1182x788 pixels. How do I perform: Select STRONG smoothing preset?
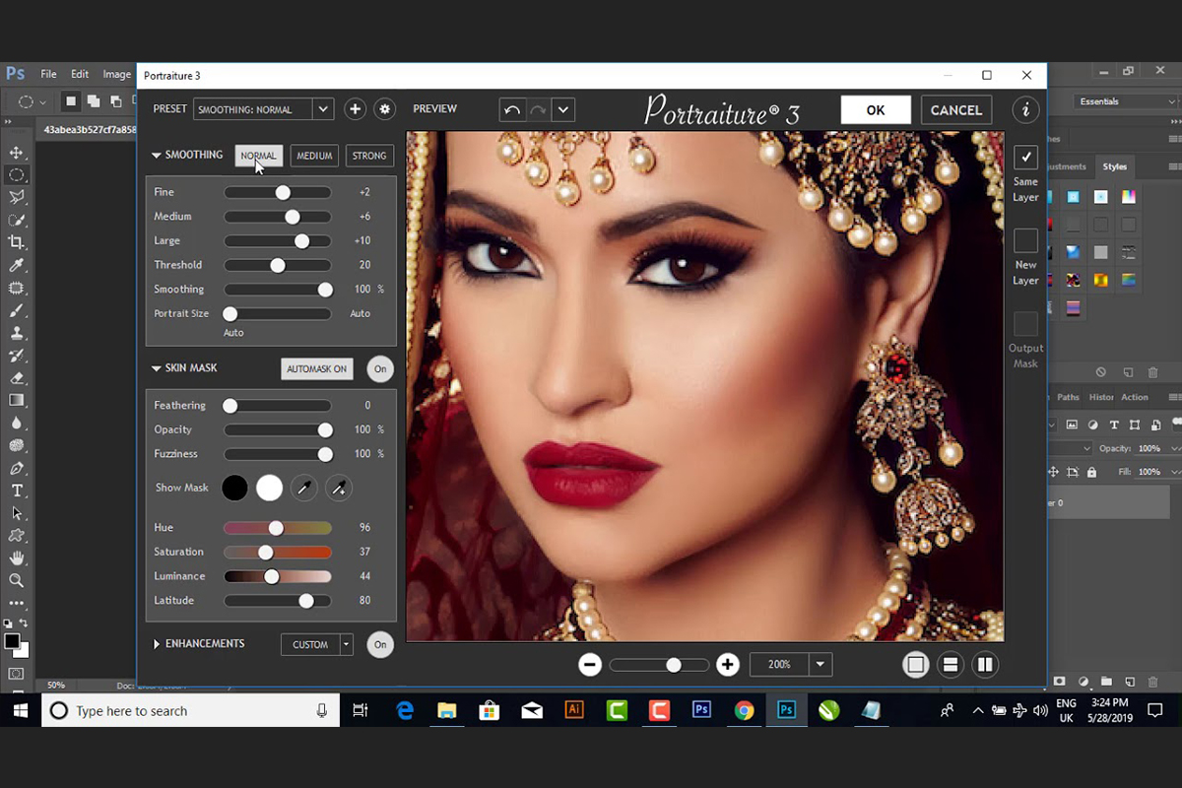point(369,156)
